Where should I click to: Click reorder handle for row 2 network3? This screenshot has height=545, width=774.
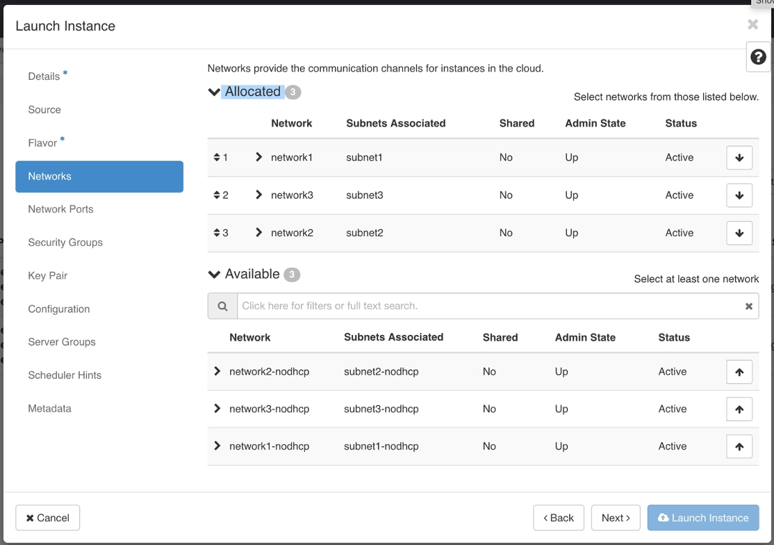tap(217, 195)
